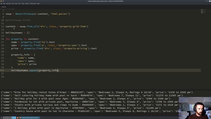Click the 'name' key on line 22

click(21, 58)
